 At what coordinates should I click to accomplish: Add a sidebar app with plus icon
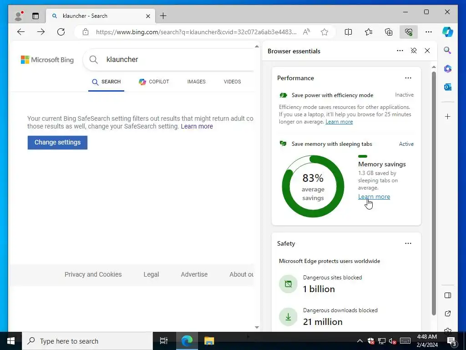[x=448, y=116]
